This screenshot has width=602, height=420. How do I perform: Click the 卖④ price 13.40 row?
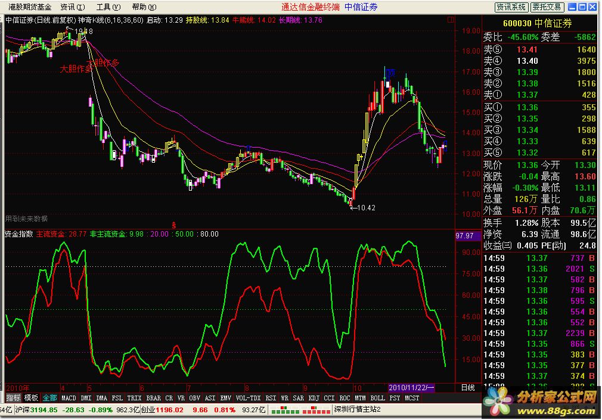pos(539,61)
